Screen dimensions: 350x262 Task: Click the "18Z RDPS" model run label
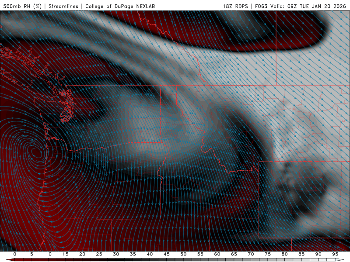click(235, 6)
